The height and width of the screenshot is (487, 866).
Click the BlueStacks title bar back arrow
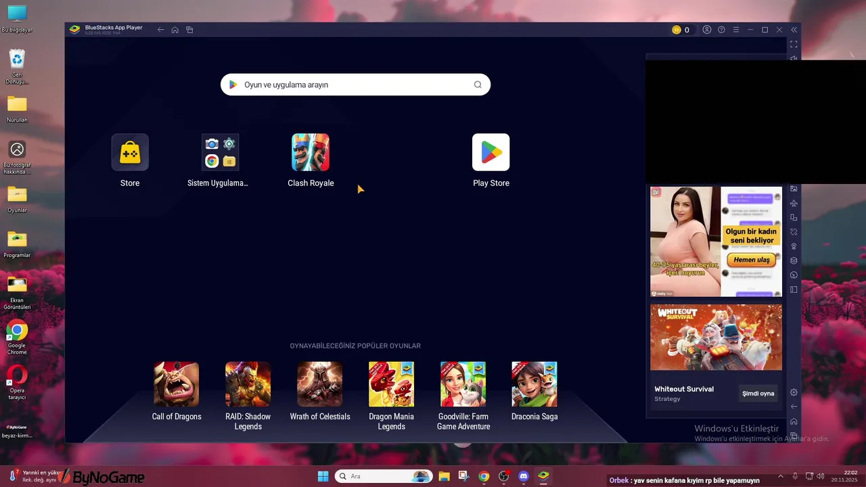click(x=160, y=30)
